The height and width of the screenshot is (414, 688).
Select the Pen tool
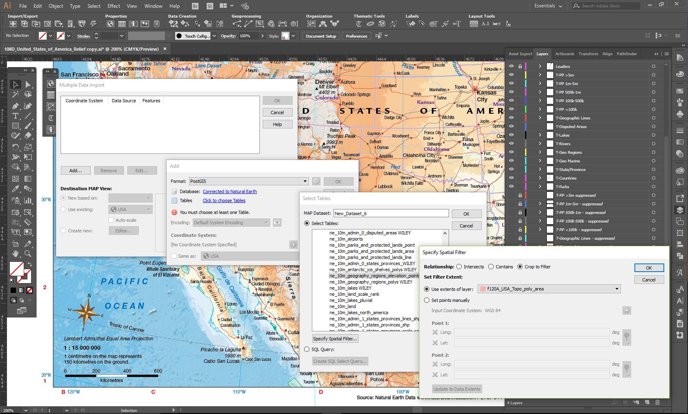coord(16,106)
